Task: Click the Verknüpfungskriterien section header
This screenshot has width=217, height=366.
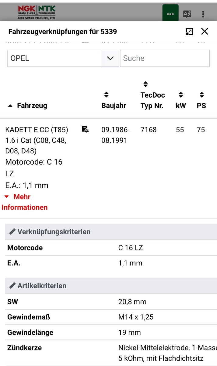Action: coord(54,232)
